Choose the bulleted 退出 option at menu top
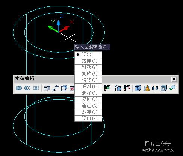This screenshot has width=183, height=156. (x=88, y=55)
